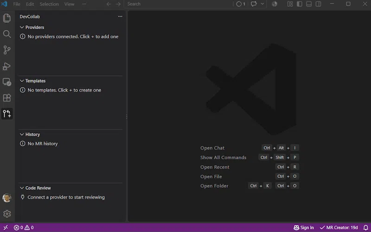Screen dimensions: 371x232
Task: Select 'No MR history' row
Action: tap(70, 144)
